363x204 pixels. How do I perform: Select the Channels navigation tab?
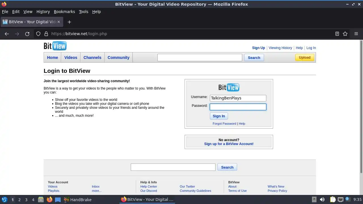coord(92,58)
